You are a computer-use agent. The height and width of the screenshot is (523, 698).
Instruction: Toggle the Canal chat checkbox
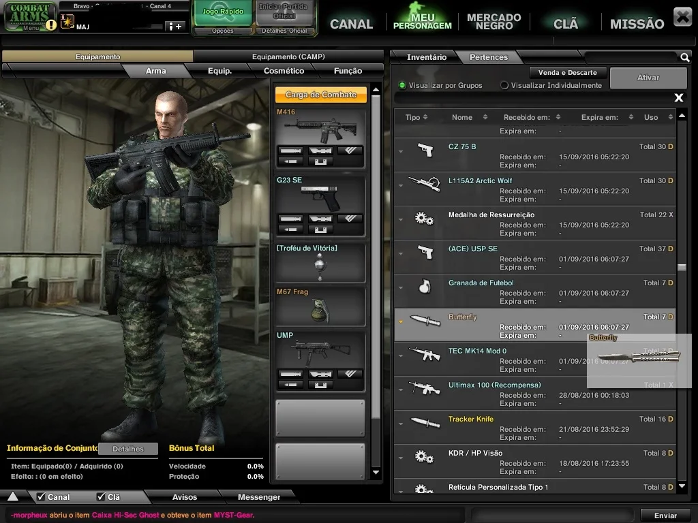(41, 496)
